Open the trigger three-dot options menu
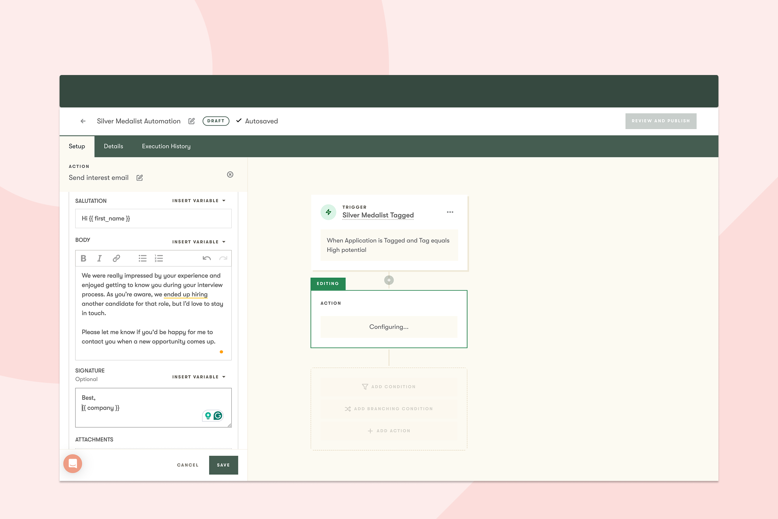778x519 pixels. coord(450,212)
